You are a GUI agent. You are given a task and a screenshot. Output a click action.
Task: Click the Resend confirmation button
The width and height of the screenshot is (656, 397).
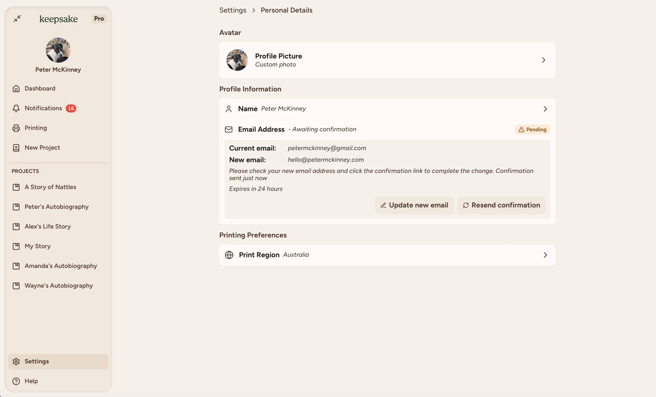click(501, 205)
